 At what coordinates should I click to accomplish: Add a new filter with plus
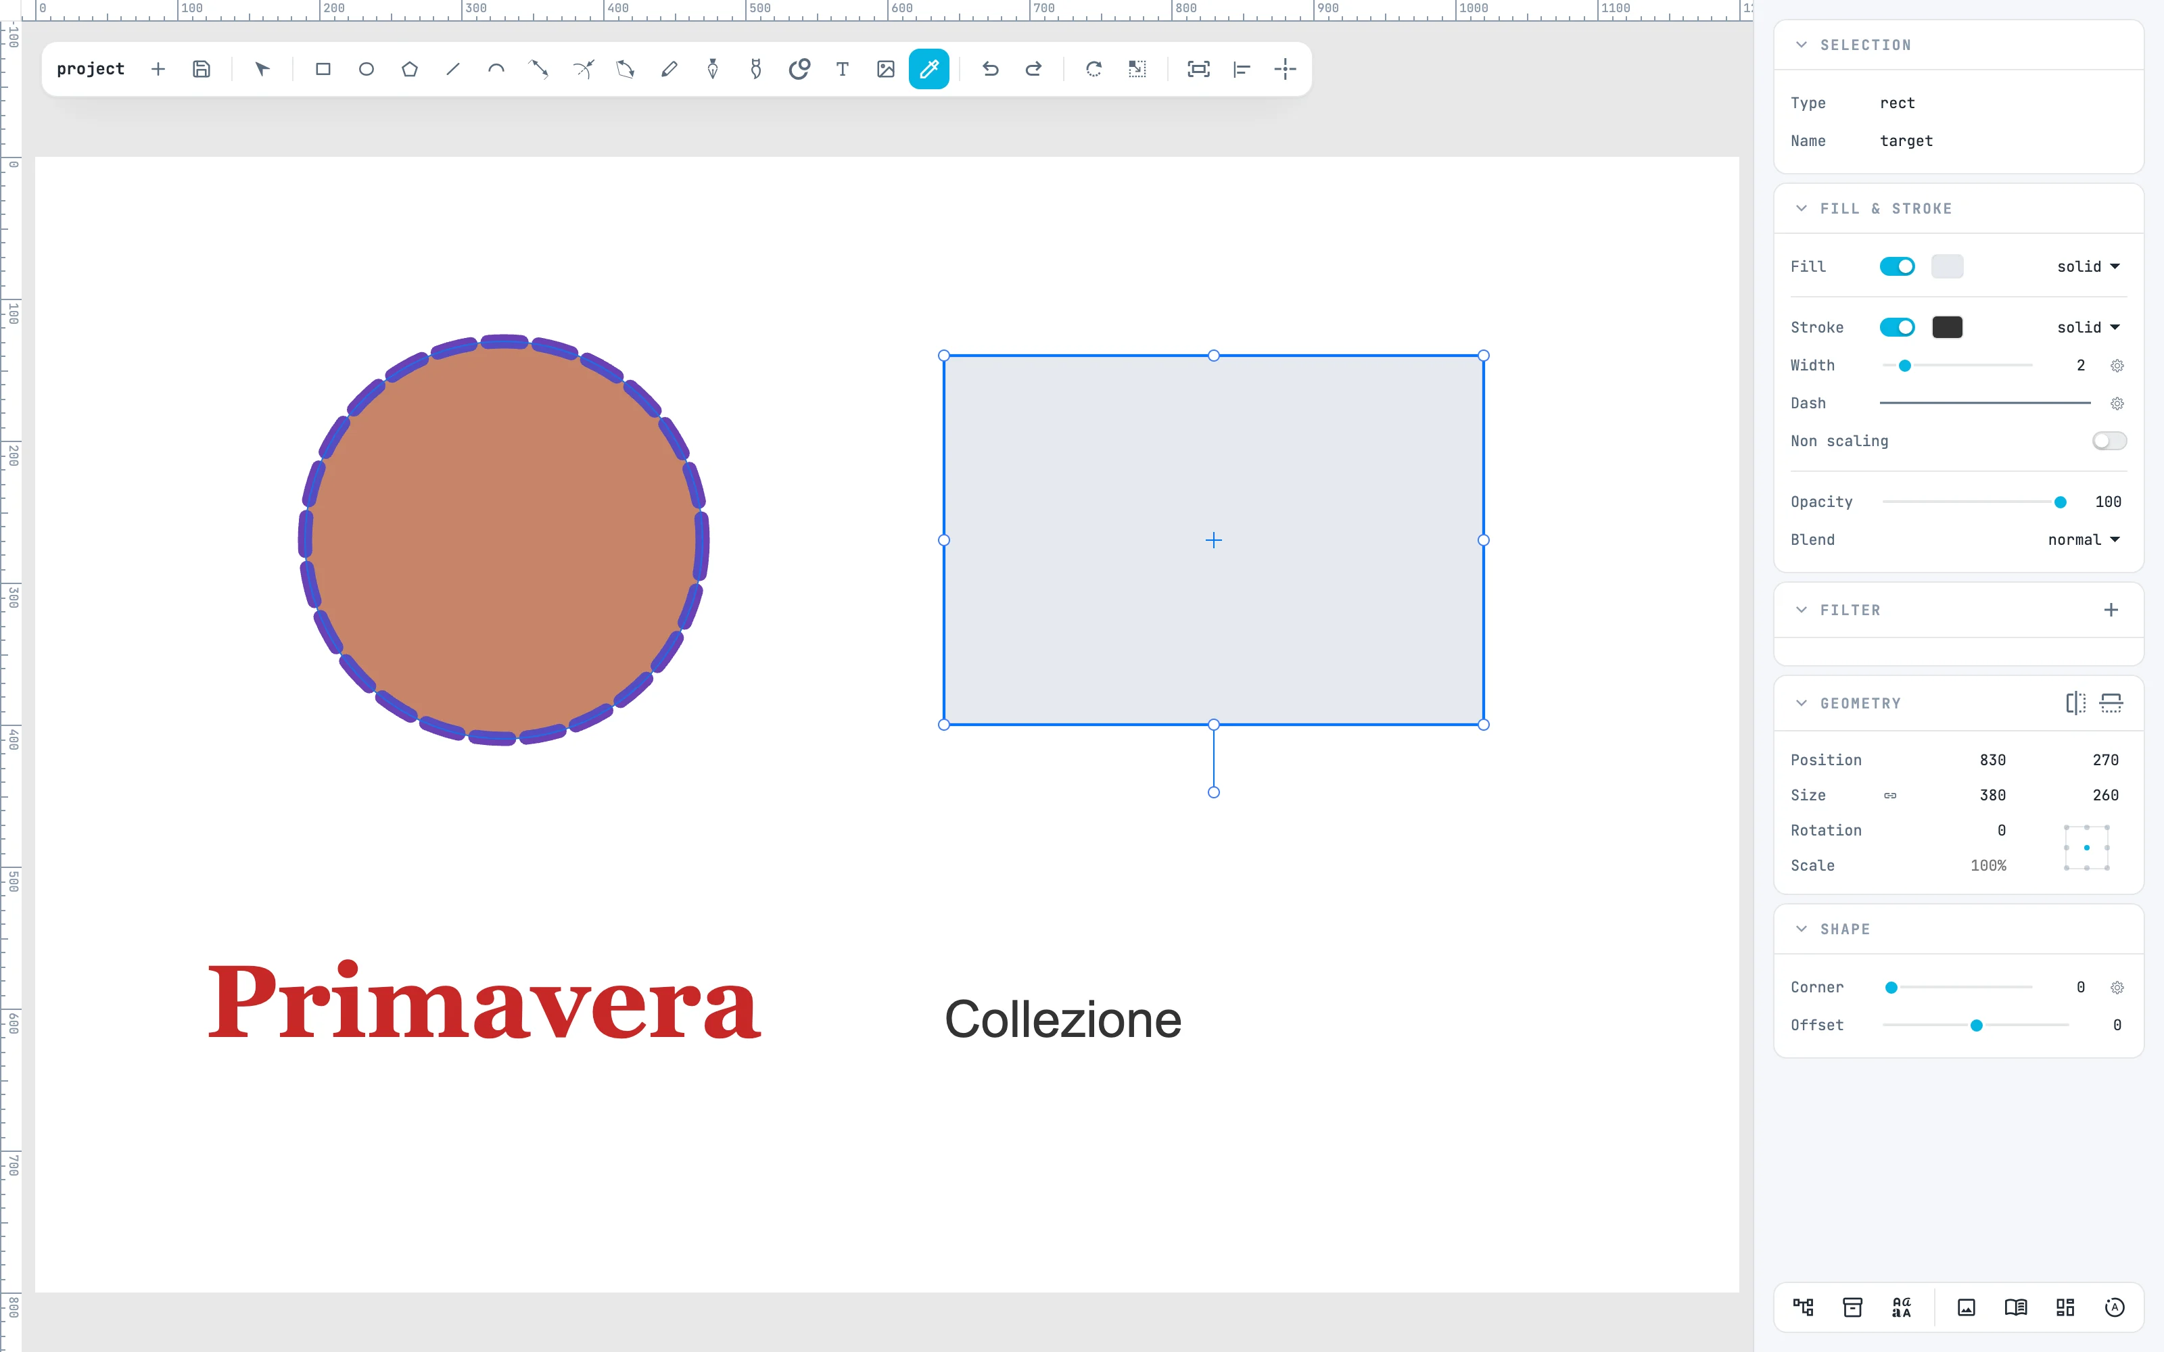tap(2111, 610)
